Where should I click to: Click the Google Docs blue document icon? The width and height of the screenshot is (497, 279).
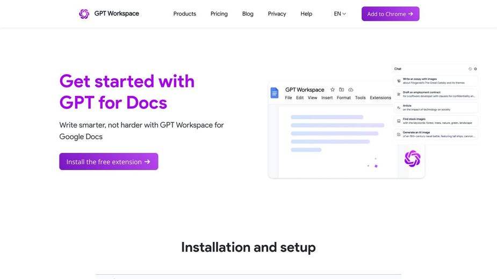click(275, 93)
